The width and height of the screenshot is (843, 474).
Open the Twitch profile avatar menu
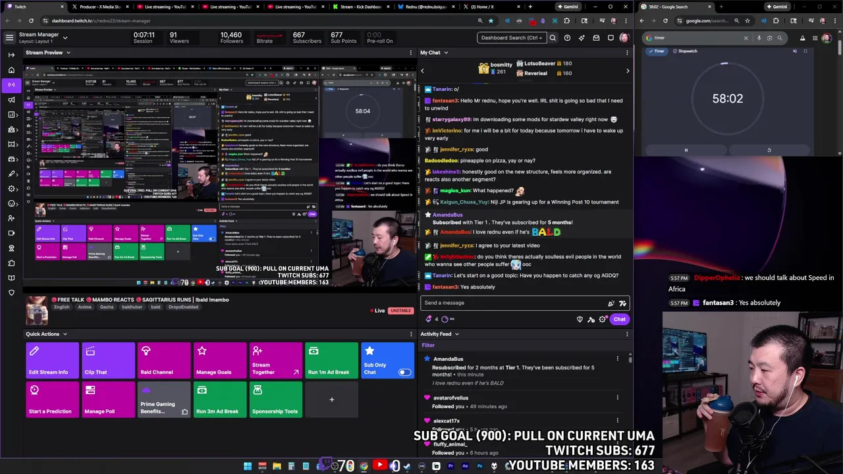click(624, 38)
